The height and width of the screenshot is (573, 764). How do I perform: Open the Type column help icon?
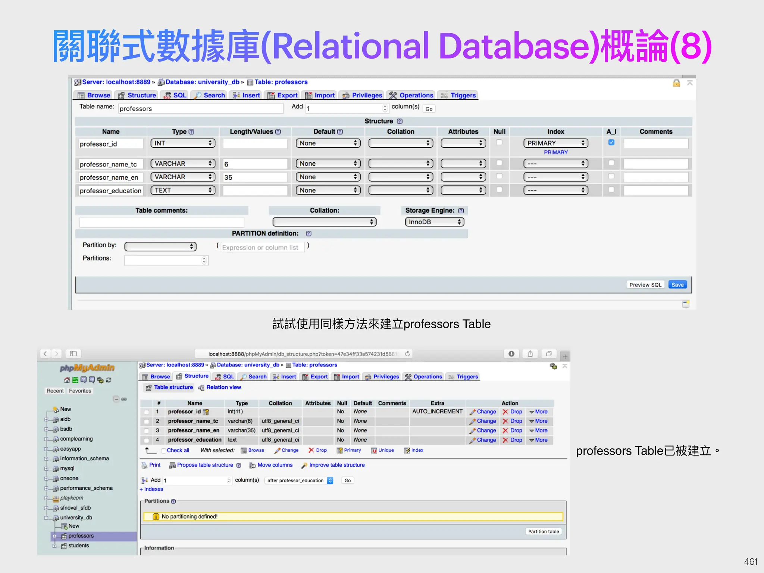(x=191, y=132)
